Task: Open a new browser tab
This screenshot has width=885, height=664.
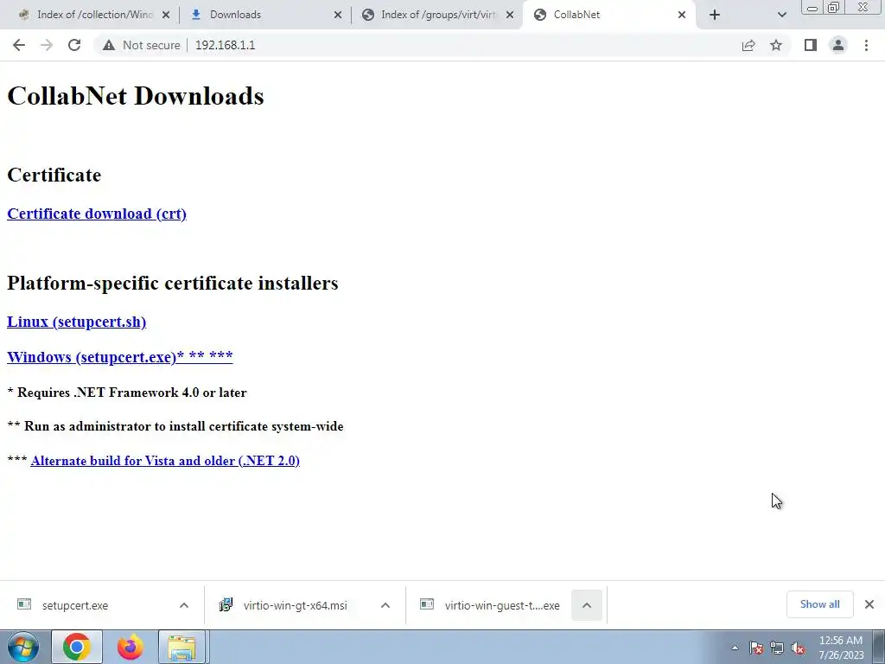Action: point(715,15)
